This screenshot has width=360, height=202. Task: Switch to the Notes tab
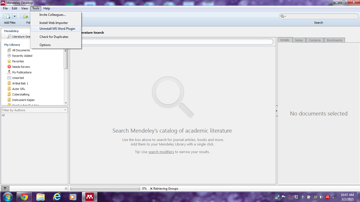tap(299, 40)
